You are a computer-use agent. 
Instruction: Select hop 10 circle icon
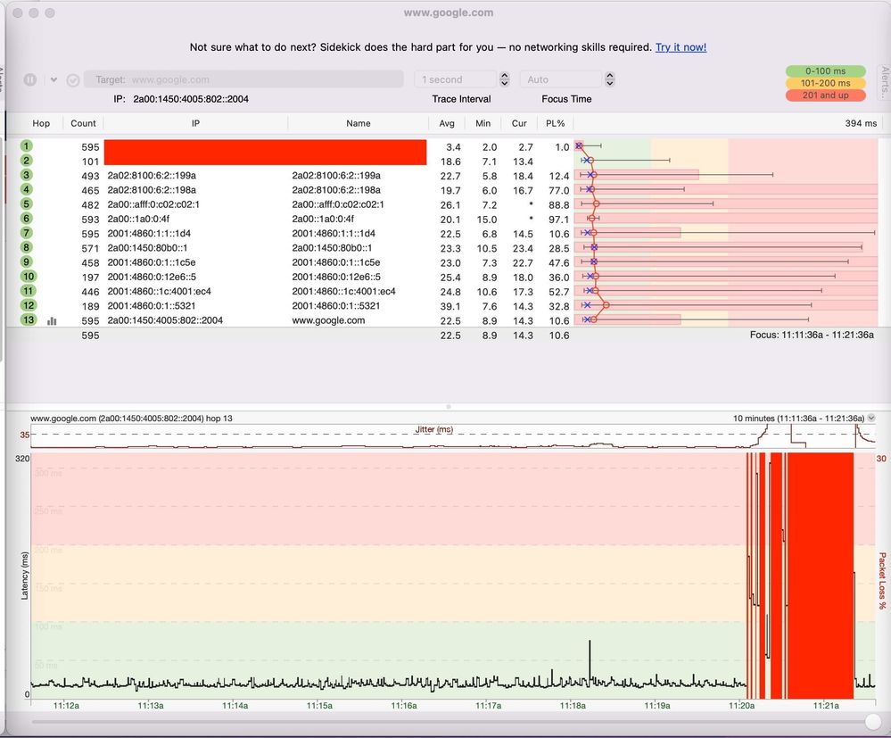[x=29, y=277]
